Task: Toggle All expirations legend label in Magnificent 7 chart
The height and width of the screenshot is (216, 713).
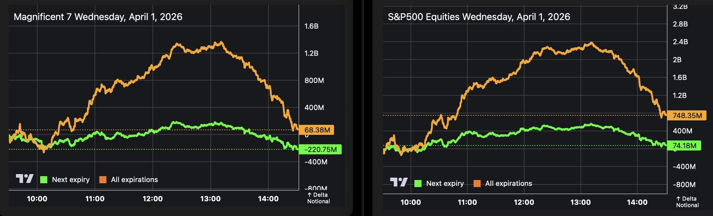Action: (x=134, y=180)
